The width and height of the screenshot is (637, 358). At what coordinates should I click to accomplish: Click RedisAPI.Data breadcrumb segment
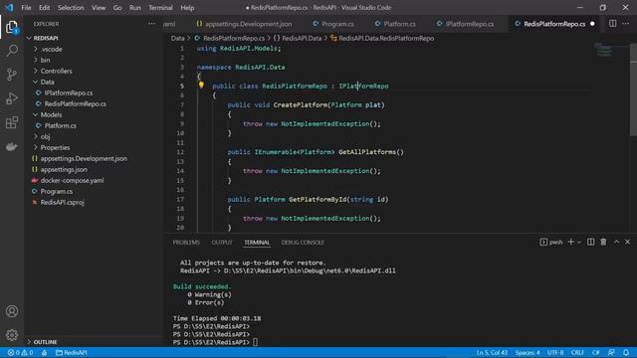(x=302, y=38)
